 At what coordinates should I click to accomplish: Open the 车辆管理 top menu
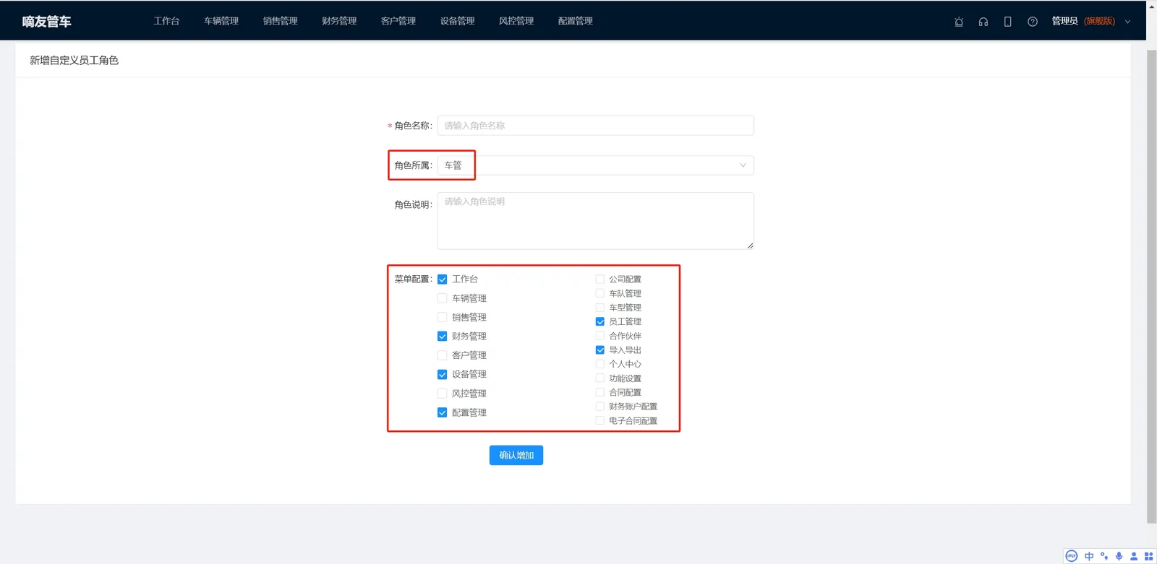[221, 21]
